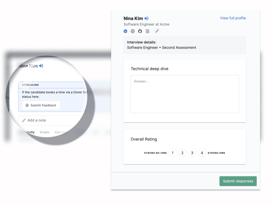Screen dimensions: 272x205
Task: Select overall rating 2
Action: (182, 153)
